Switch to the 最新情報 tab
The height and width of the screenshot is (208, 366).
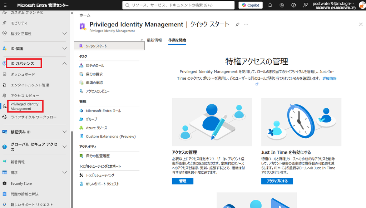154,40
